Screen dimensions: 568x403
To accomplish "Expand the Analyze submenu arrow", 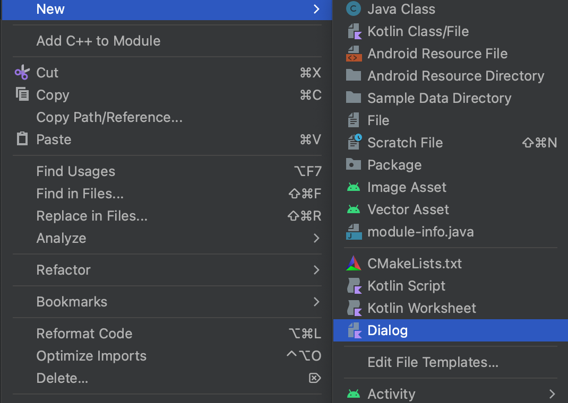I will tap(316, 238).
